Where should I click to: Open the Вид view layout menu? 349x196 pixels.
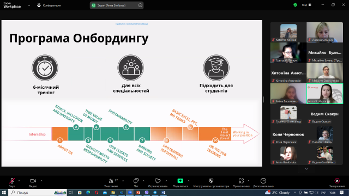[306, 5]
